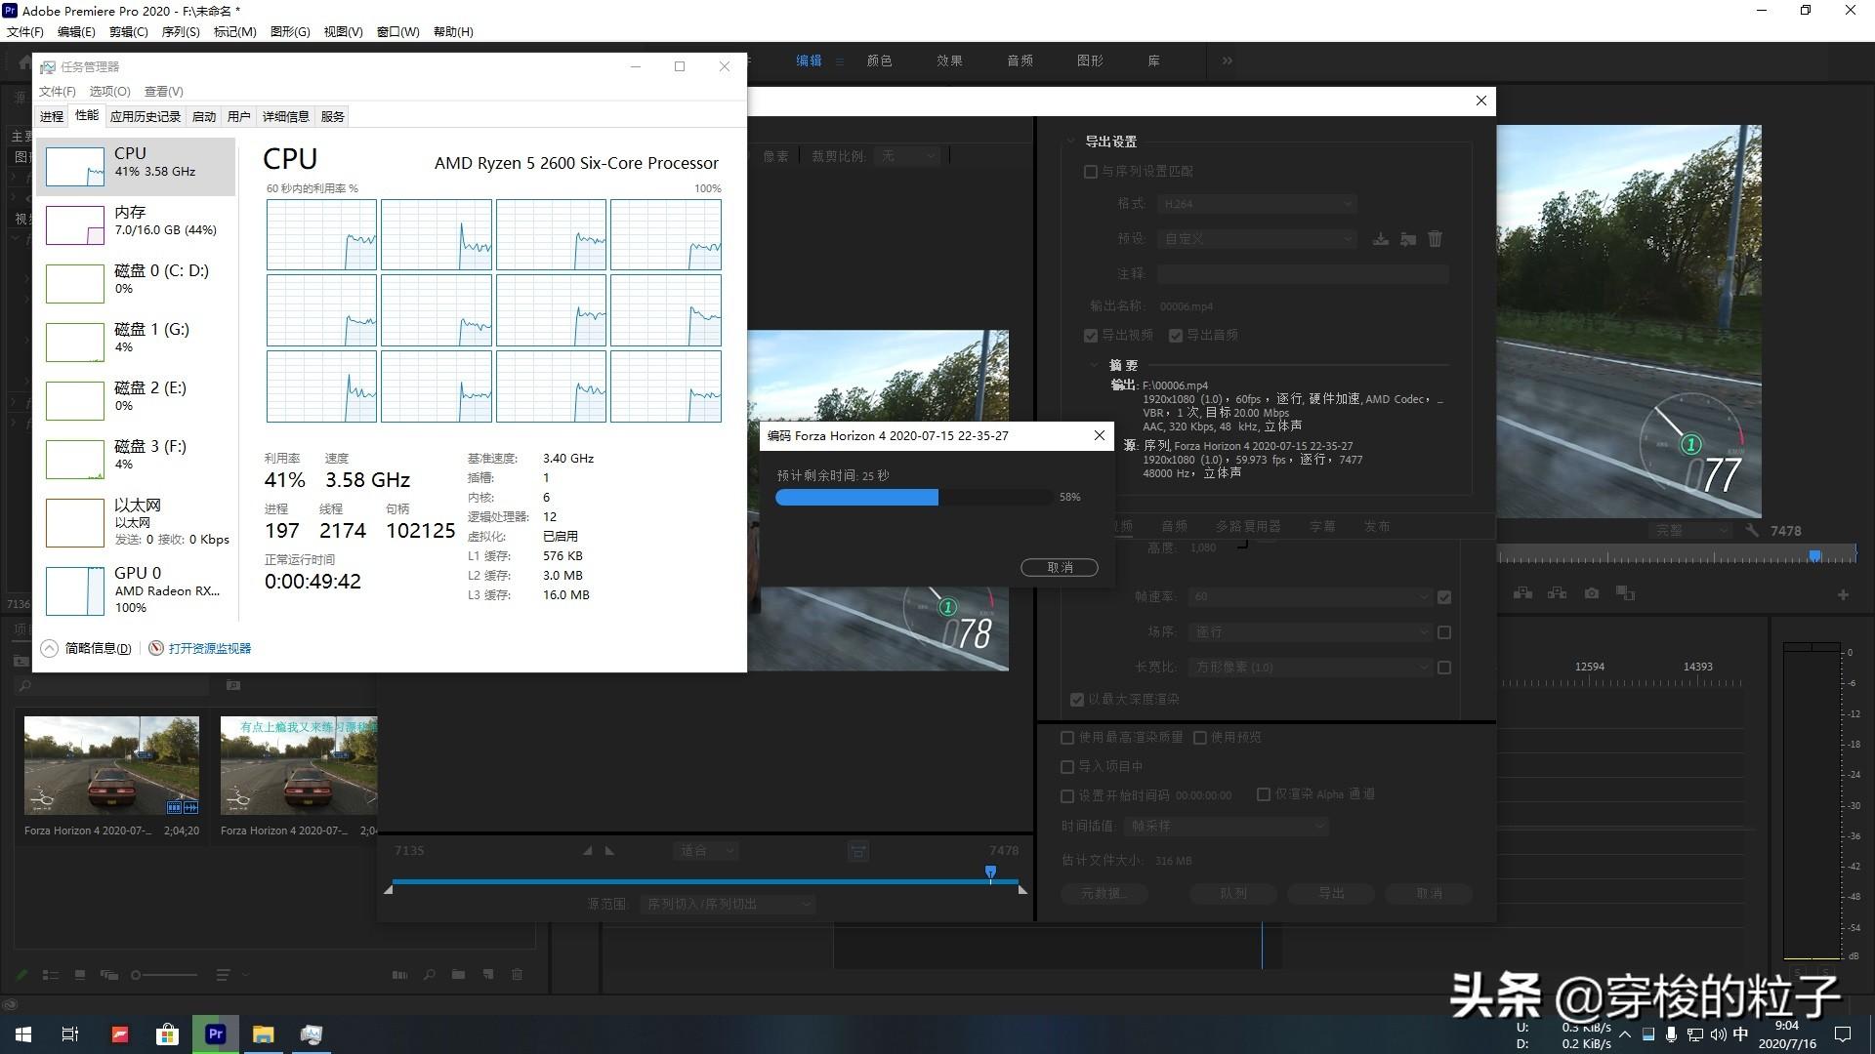Open the 源范围 source range dropdown
This screenshot has height=1054, width=1875.
728,905
